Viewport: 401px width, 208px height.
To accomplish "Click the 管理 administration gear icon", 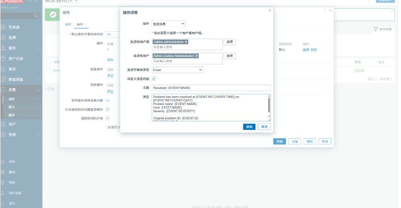I will click(x=3, y=135).
